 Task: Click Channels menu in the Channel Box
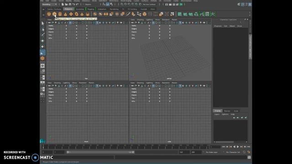tap(218, 26)
